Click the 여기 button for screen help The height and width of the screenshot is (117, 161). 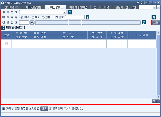44,108
